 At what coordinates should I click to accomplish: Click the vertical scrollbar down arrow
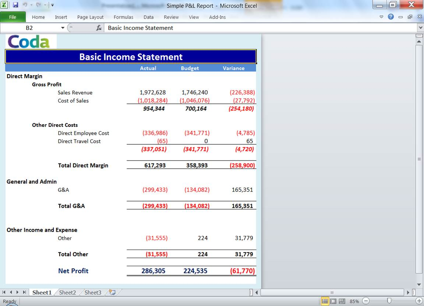pyautogui.click(x=419, y=284)
